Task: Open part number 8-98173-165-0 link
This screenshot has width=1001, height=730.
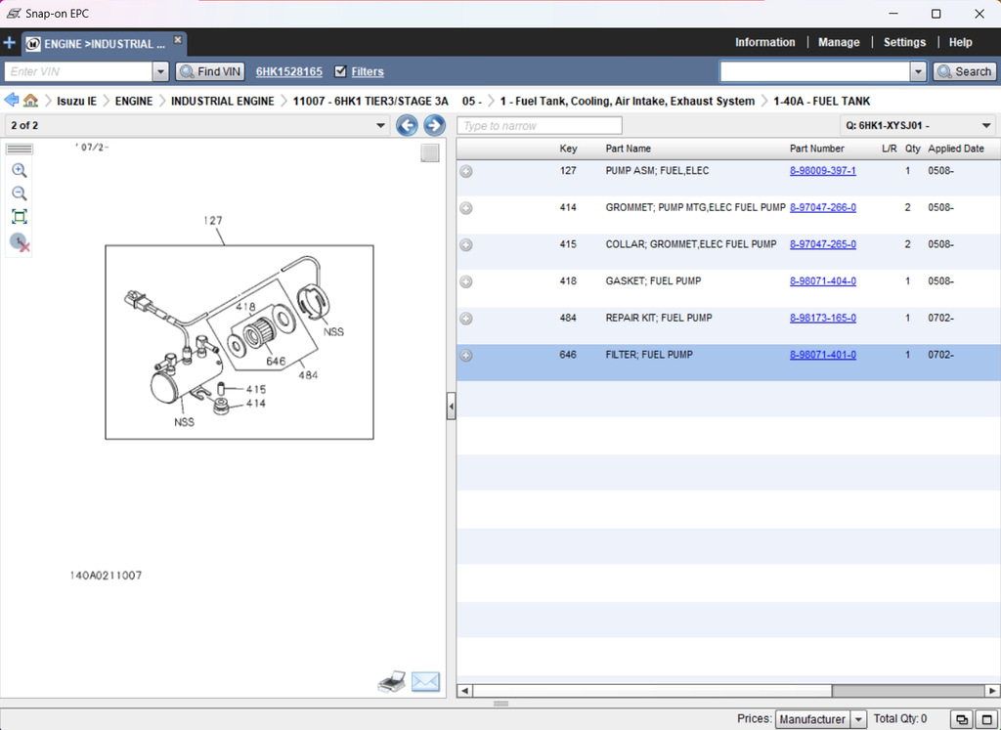Action: [x=823, y=318]
